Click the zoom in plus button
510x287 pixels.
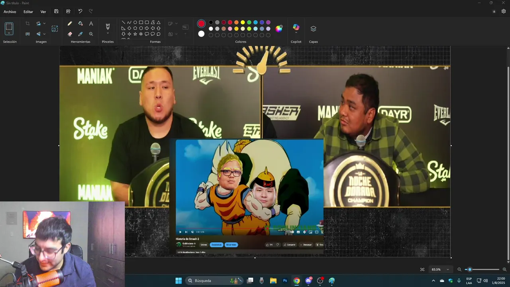click(x=504, y=269)
